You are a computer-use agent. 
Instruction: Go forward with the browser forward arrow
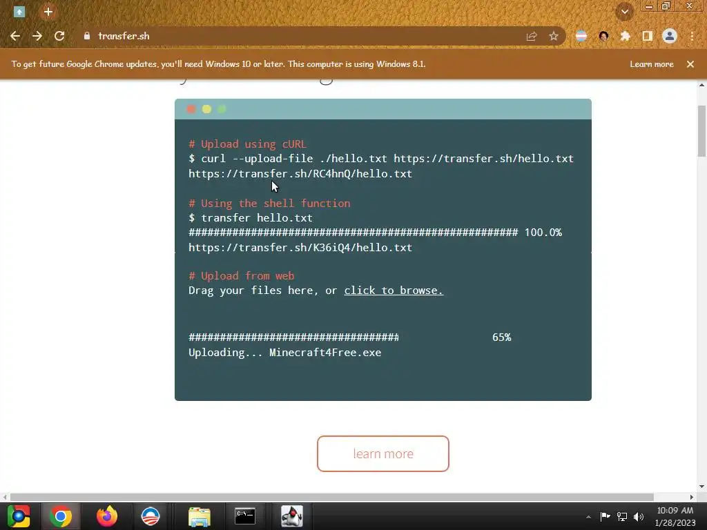coord(37,36)
